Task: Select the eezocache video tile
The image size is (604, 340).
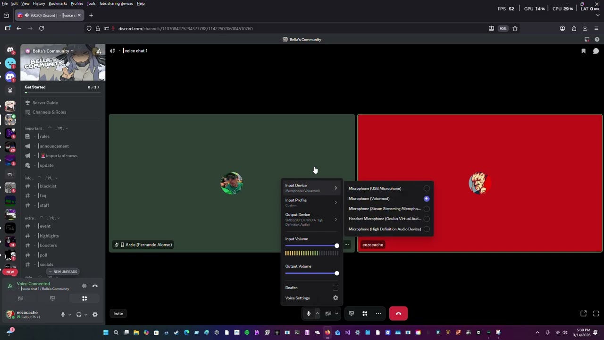Action: click(x=480, y=183)
